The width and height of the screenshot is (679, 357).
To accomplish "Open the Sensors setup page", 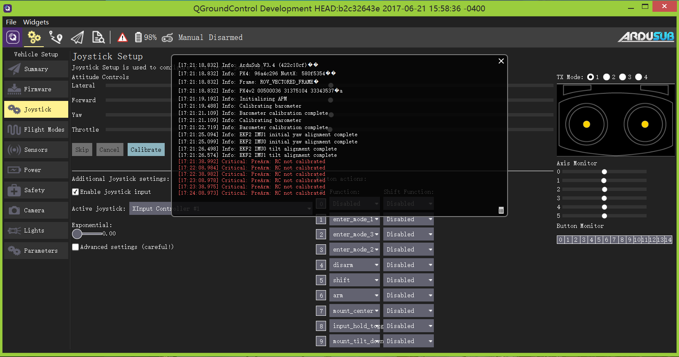I will click(36, 150).
